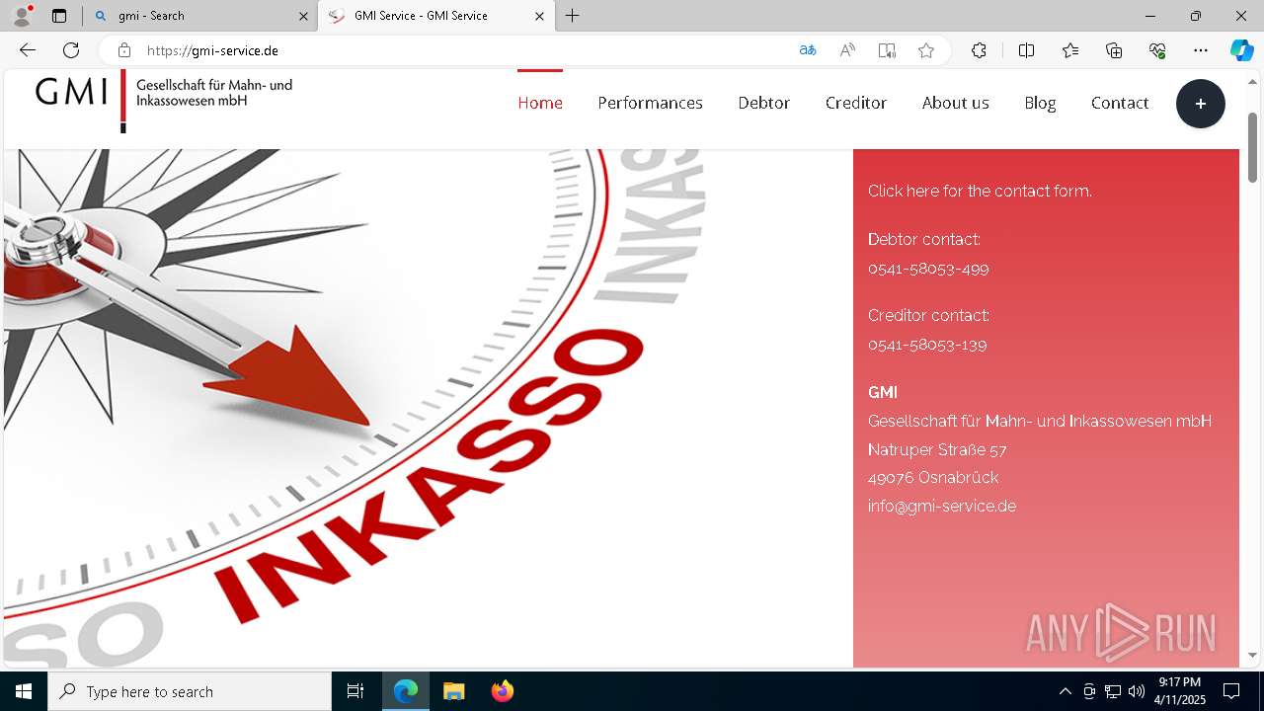Open Edge settings and more menu

(1201, 50)
